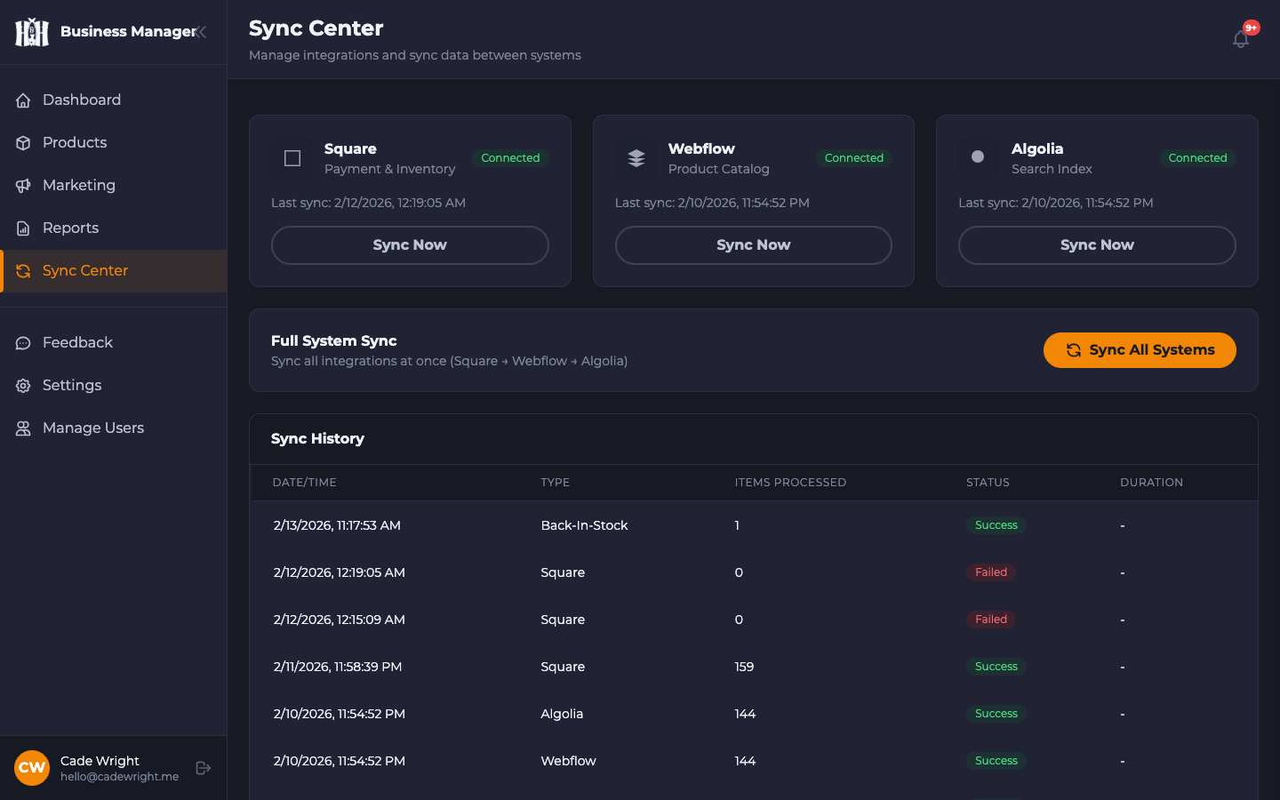Click the Settings gear icon

pyautogui.click(x=23, y=386)
